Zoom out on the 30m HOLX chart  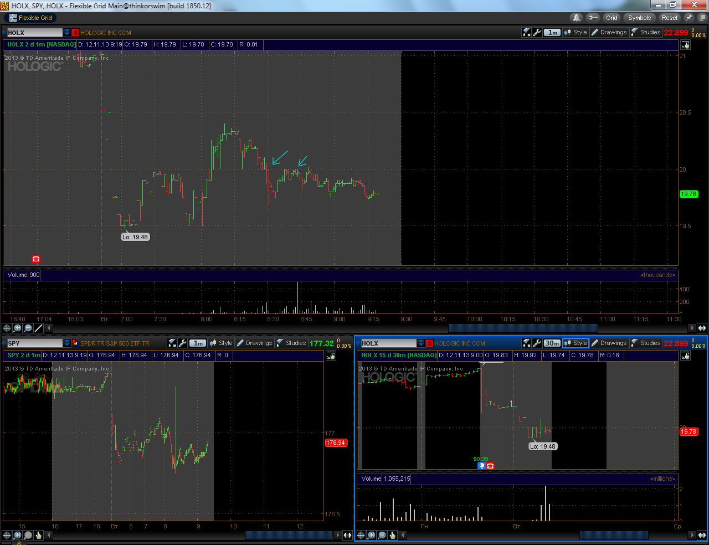pos(382,535)
